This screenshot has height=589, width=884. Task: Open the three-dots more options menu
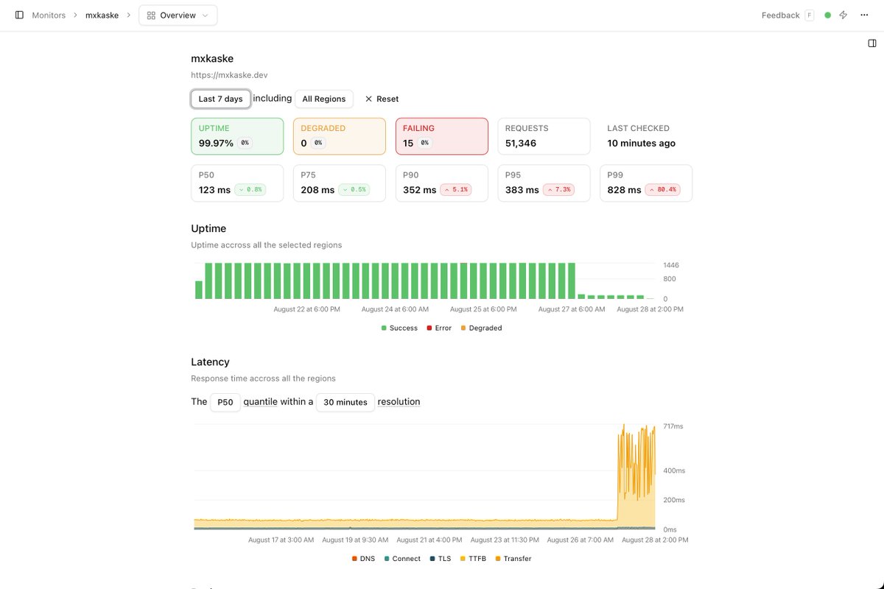point(864,15)
